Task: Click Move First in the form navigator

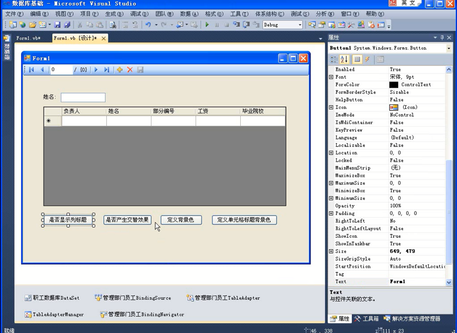Action: (32, 70)
